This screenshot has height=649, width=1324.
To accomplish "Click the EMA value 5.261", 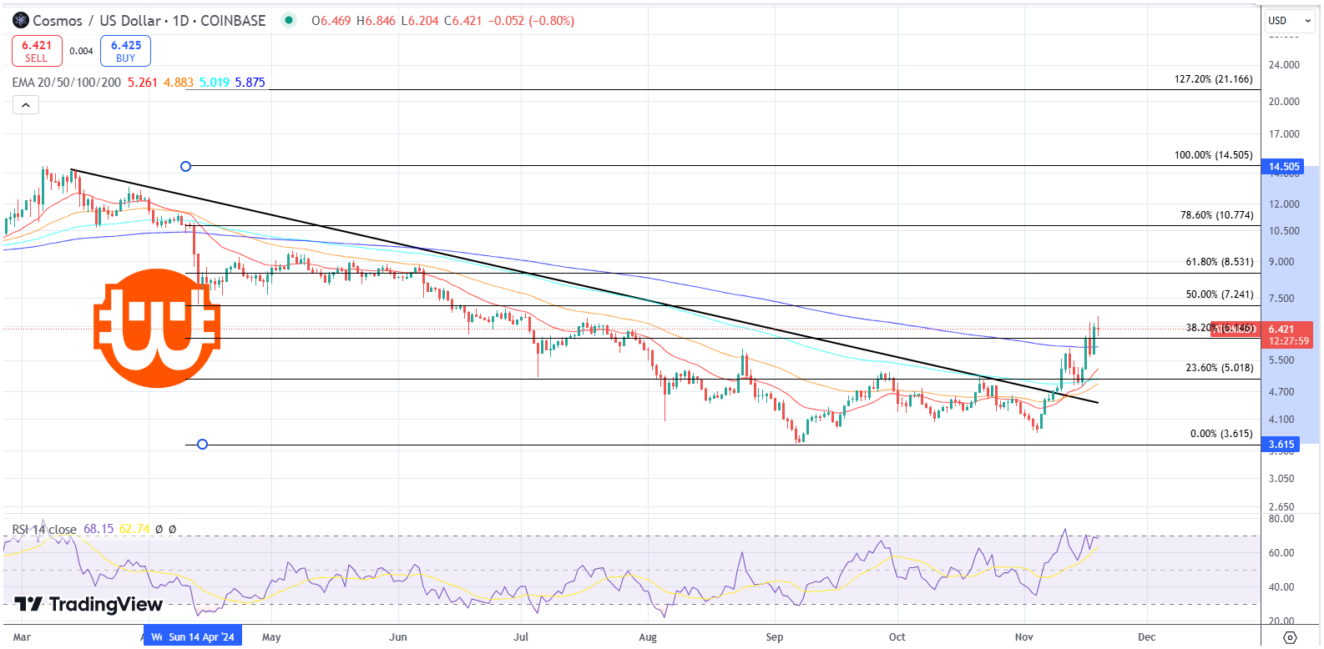I will coord(143,83).
